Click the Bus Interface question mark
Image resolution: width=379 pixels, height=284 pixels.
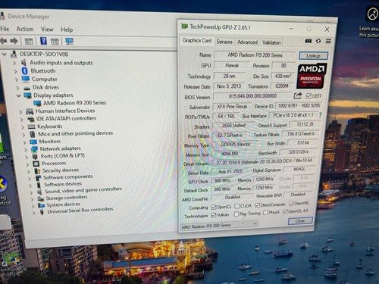pos(320,115)
